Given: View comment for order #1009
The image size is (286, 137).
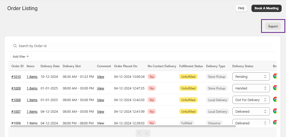Looking at the screenshot, I should 101,88.
